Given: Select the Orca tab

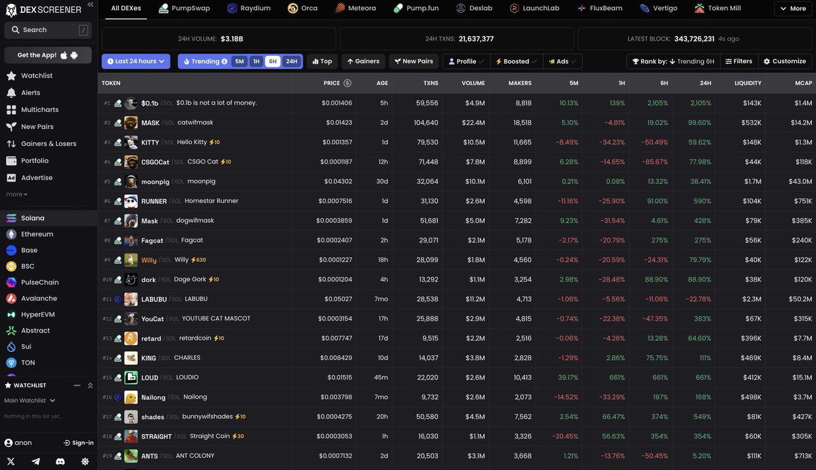Looking at the screenshot, I should pyautogui.click(x=302, y=8).
